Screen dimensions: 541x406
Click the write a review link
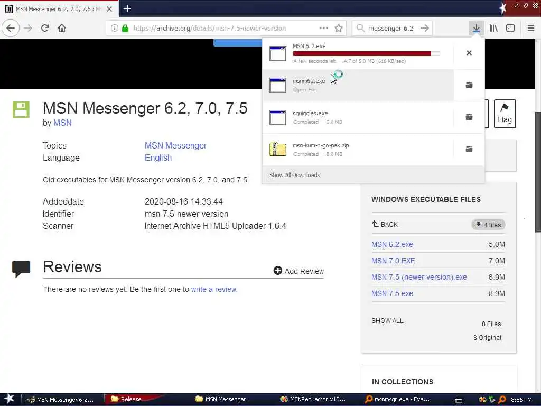pyautogui.click(x=213, y=289)
